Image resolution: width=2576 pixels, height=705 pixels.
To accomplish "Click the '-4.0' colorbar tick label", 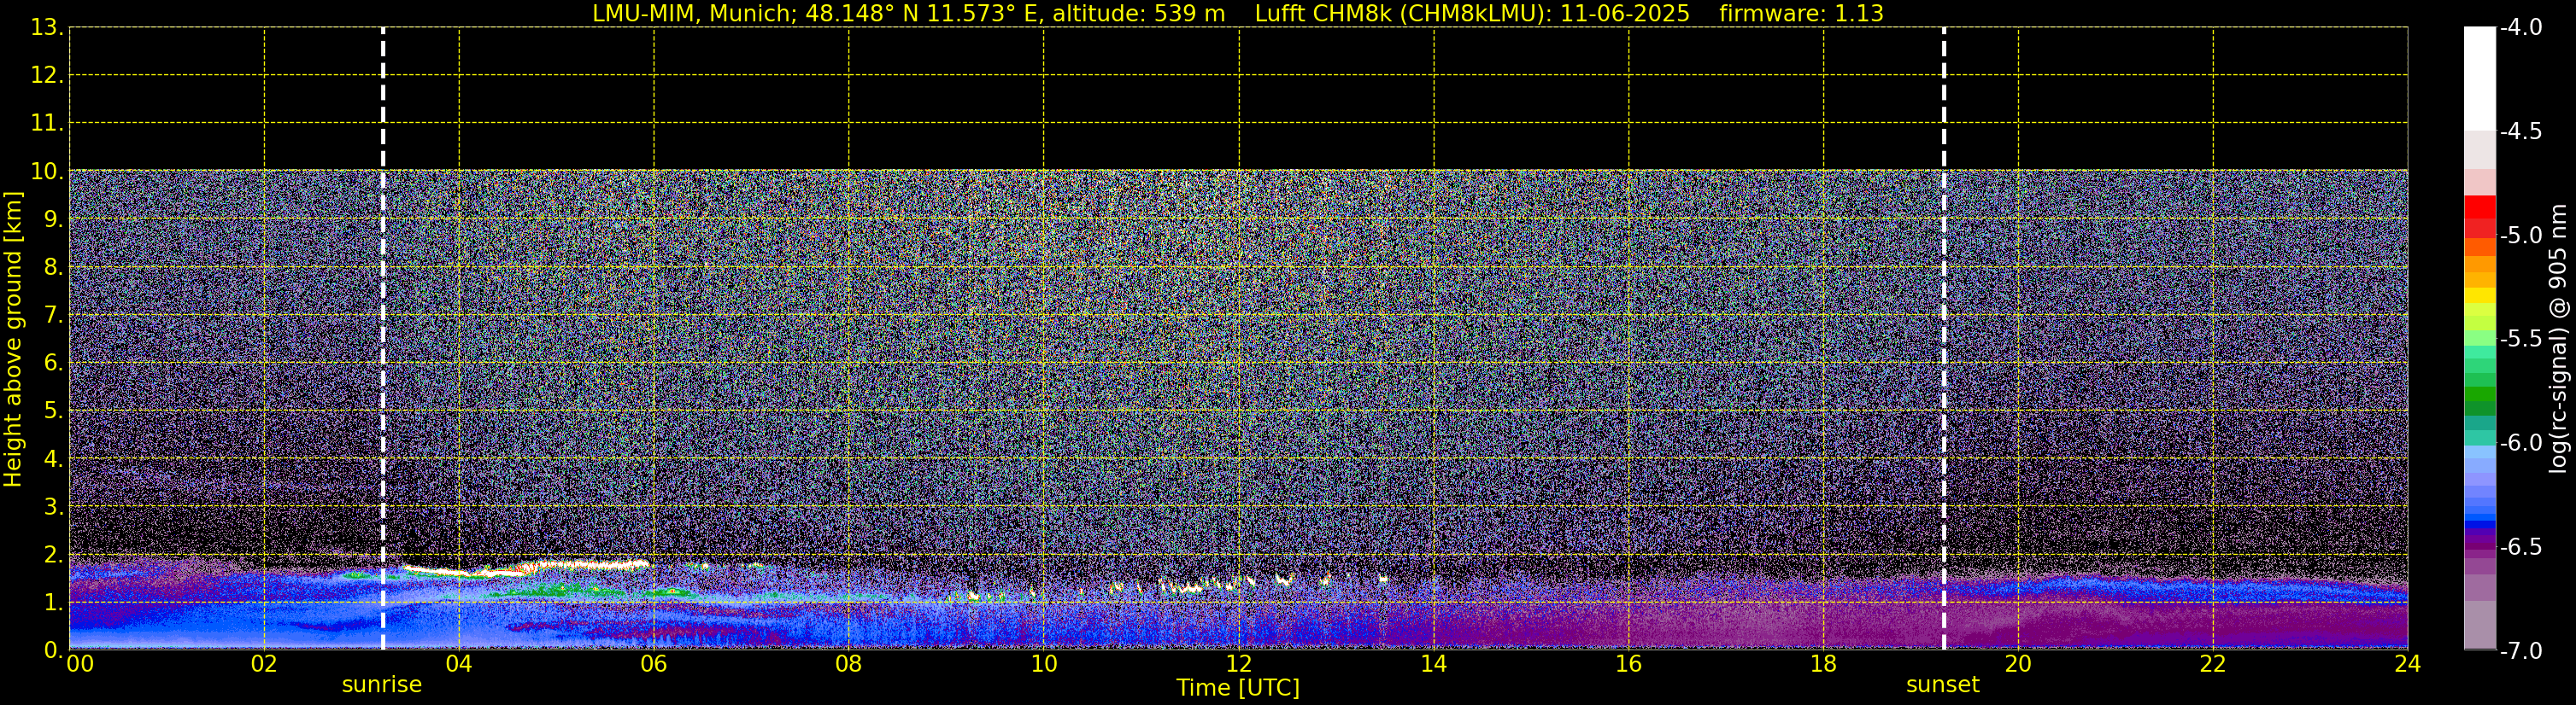I will [2521, 27].
